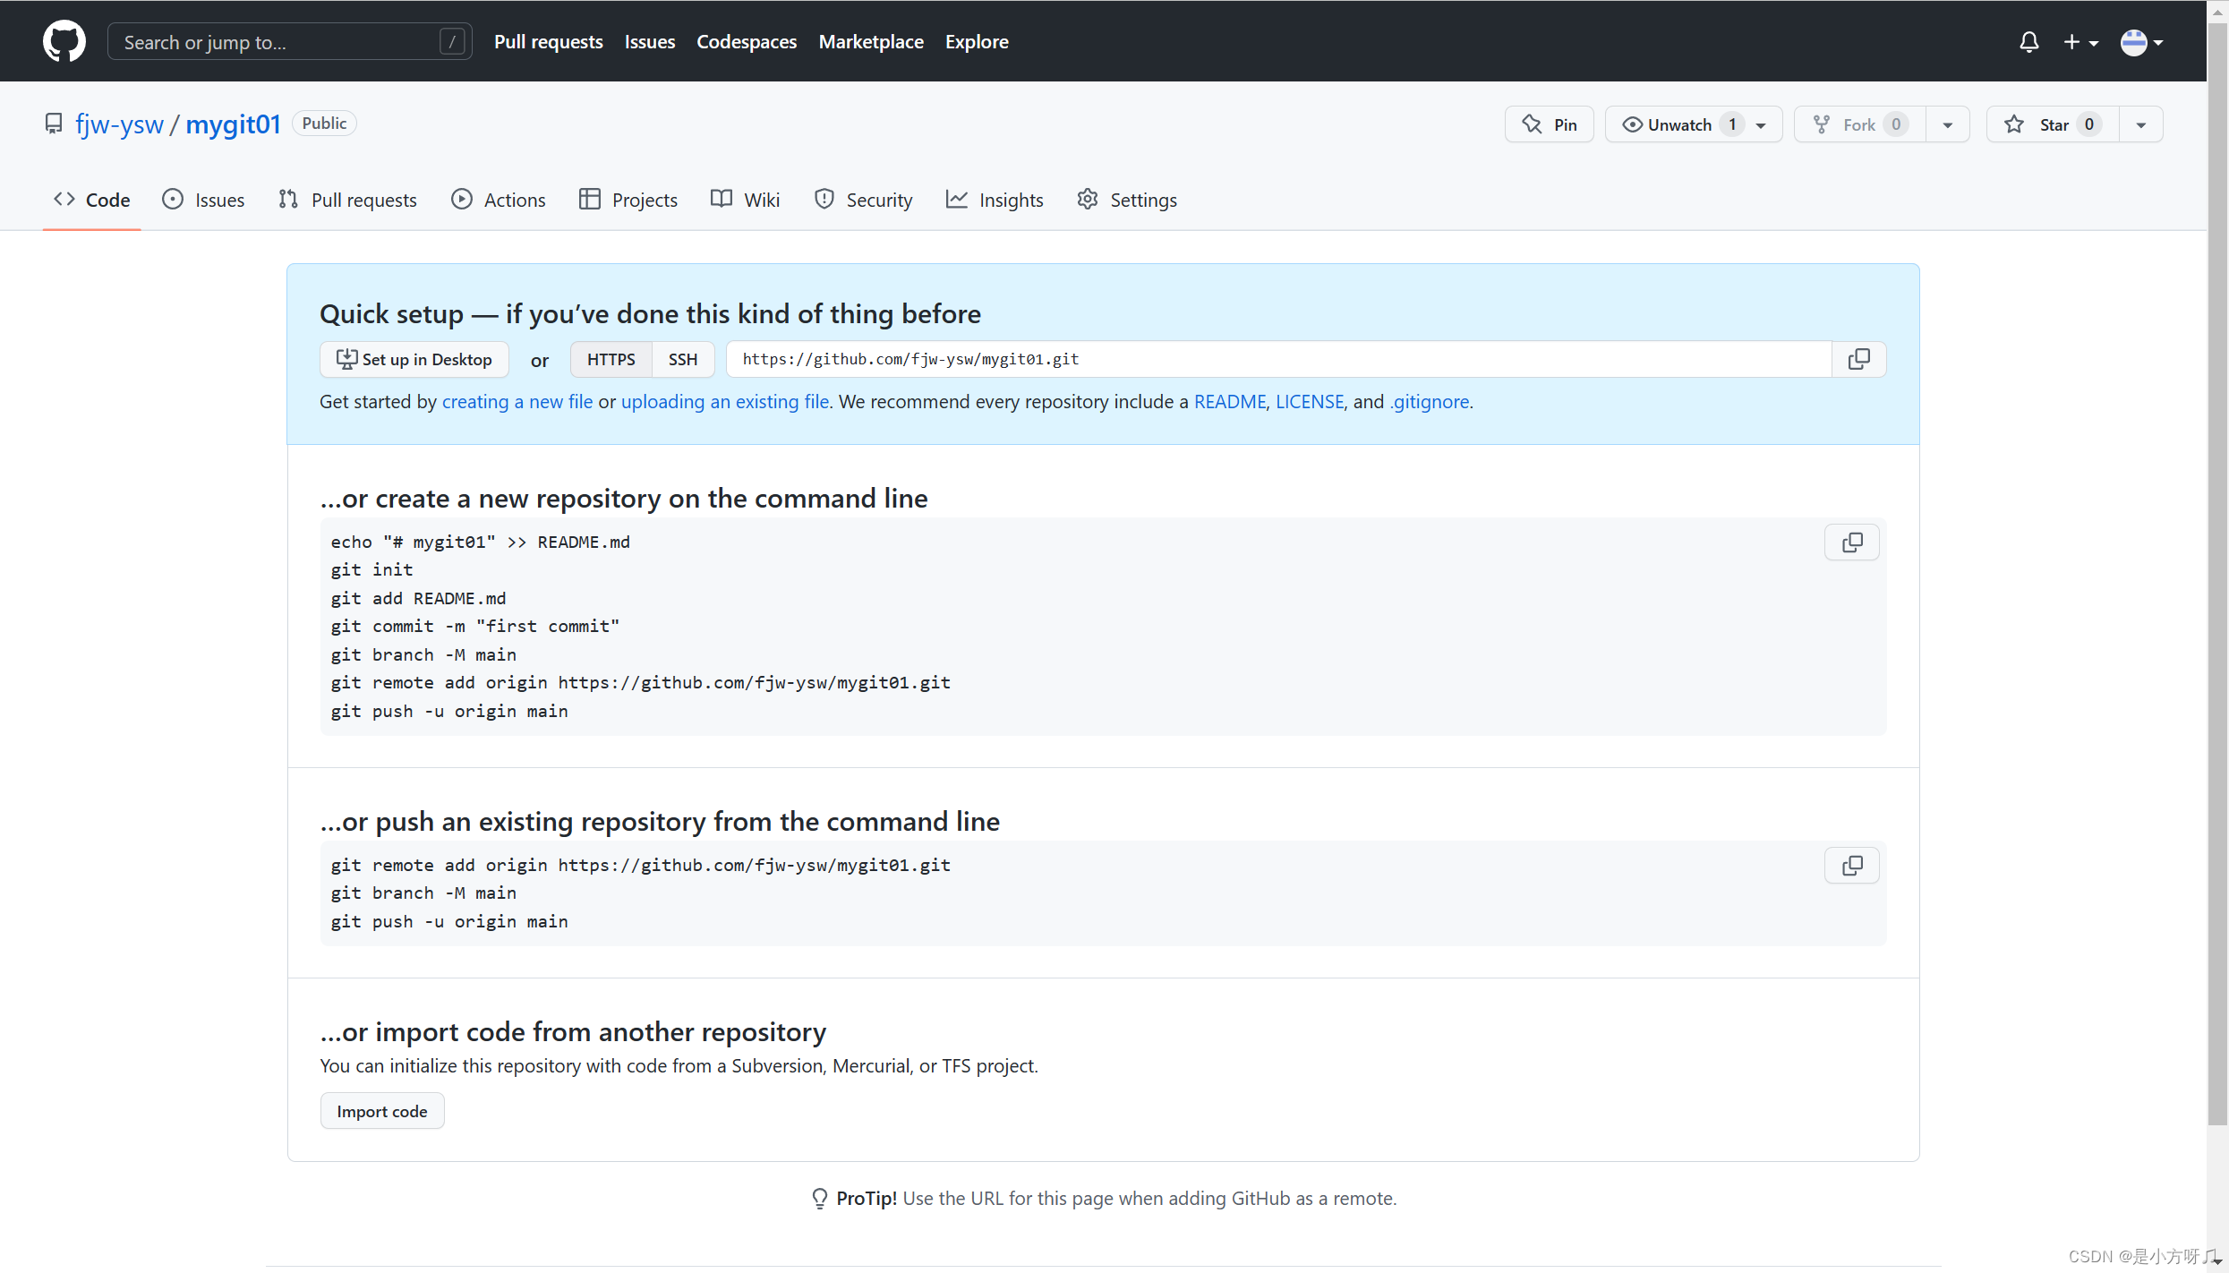Focus the Search or jump to field
Viewport: 2229px width, 1273px height.
(x=289, y=42)
